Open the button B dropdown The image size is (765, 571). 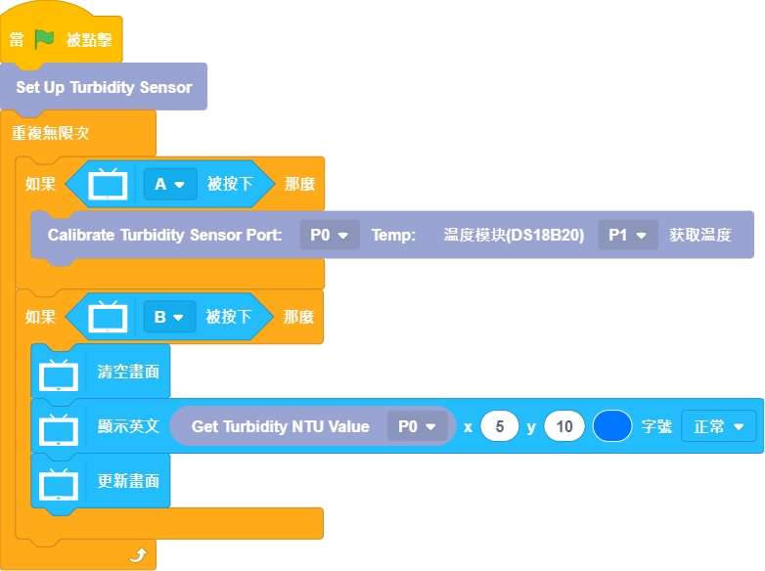pyautogui.click(x=169, y=317)
